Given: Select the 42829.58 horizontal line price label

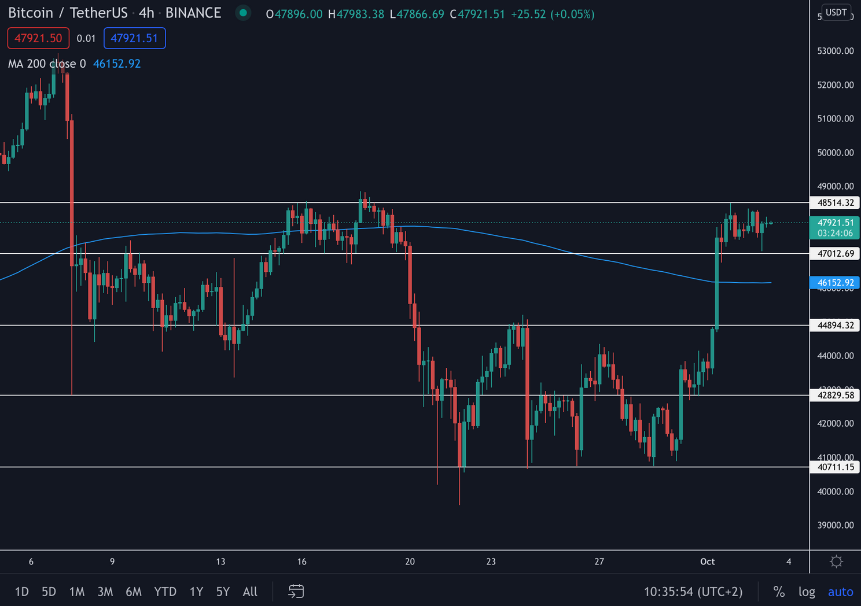Looking at the screenshot, I should point(835,395).
